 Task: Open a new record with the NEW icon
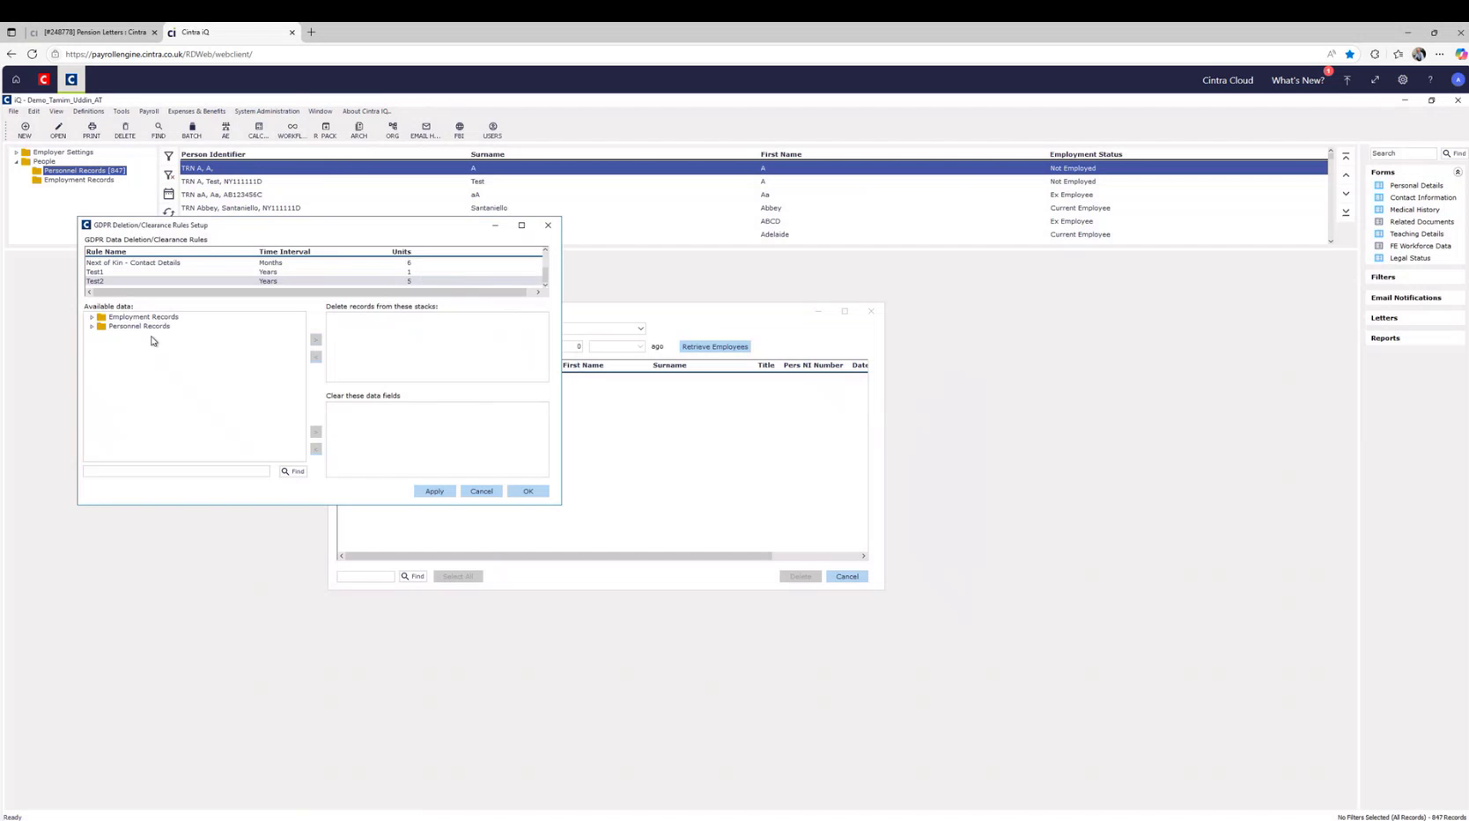(25, 130)
